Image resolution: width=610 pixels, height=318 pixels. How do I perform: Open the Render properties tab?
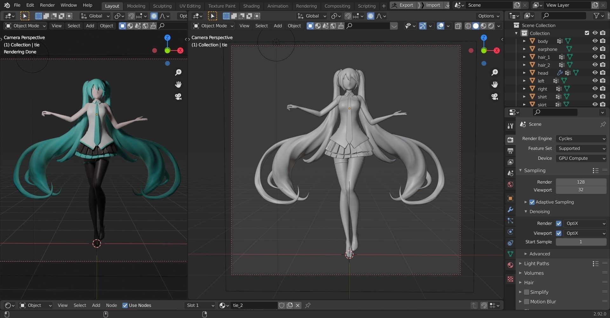(510, 139)
